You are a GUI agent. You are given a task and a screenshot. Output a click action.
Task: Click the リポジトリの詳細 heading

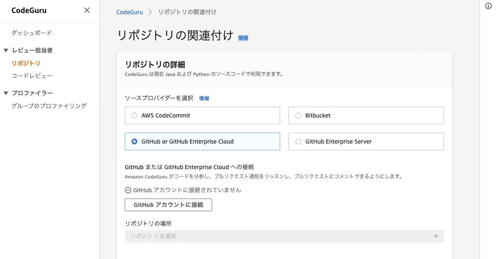point(155,65)
